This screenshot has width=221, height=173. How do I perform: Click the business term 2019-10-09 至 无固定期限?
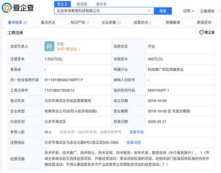(169, 111)
